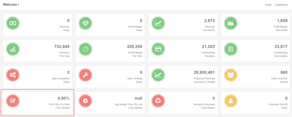Click the Jobs Completed Today gears icon
This screenshot has height=117, width=292.
pyautogui.click(x=13, y=75)
